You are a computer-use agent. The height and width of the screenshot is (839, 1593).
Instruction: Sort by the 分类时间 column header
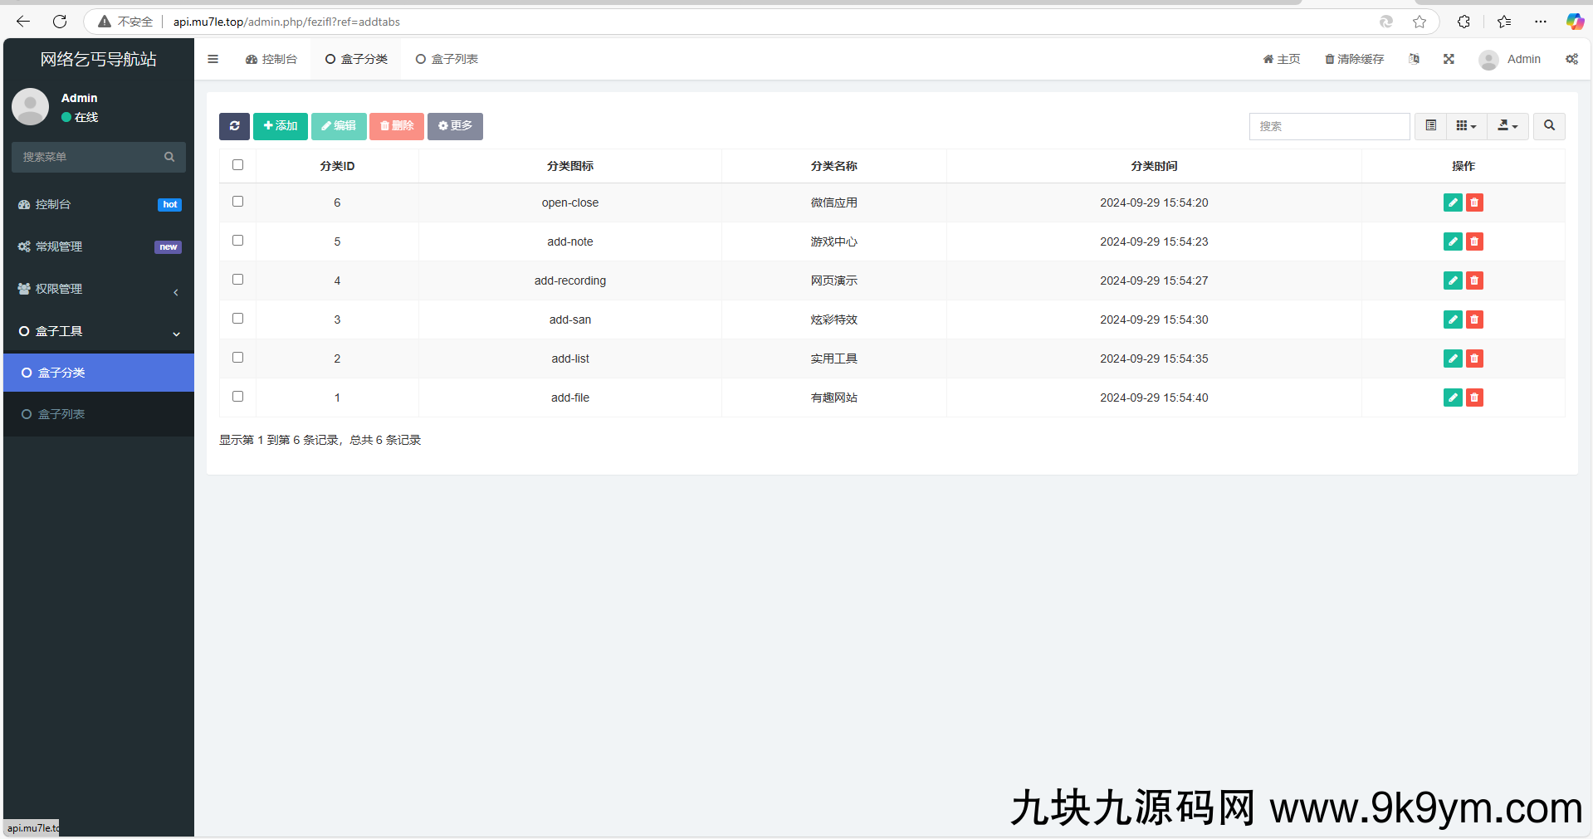1154,166
